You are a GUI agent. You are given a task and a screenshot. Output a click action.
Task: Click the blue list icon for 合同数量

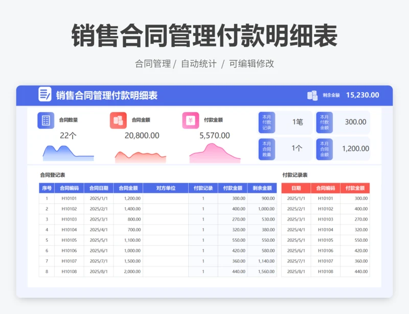(x=46, y=120)
